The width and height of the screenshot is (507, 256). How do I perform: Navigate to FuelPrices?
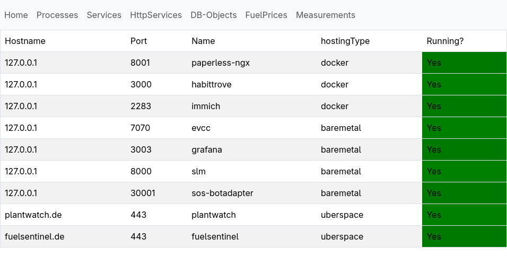(x=266, y=15)
